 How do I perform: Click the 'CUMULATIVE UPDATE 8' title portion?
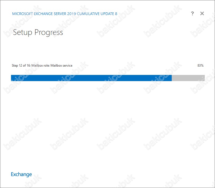(97, 14)
